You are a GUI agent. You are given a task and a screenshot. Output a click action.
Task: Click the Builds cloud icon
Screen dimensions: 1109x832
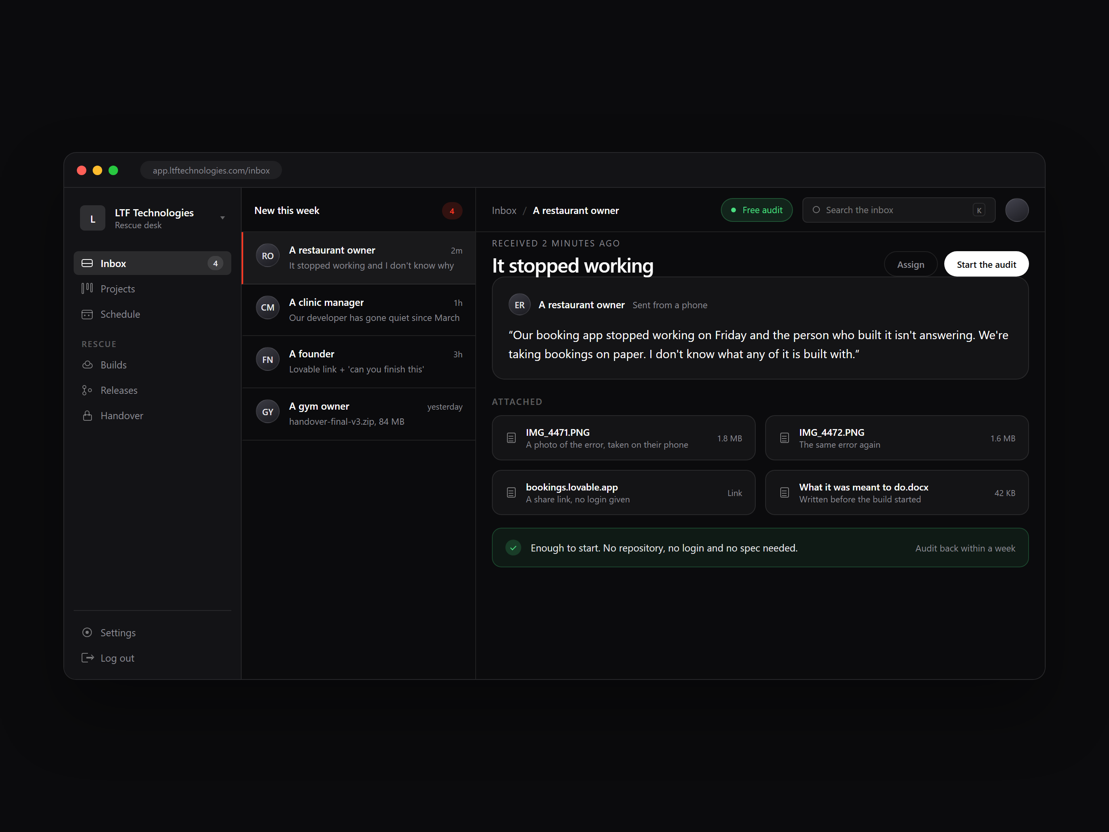[x=87, y=364]
